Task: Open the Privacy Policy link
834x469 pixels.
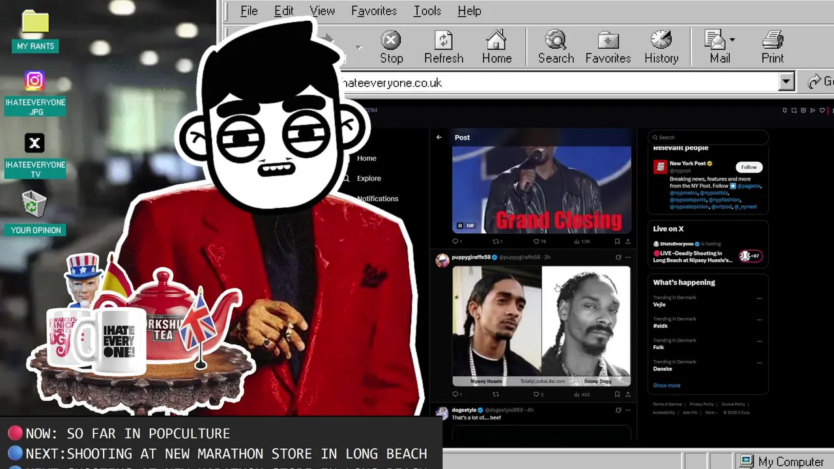Action: point(702,405)
